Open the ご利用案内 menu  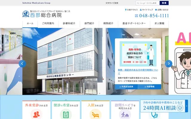tap(48, 24)
